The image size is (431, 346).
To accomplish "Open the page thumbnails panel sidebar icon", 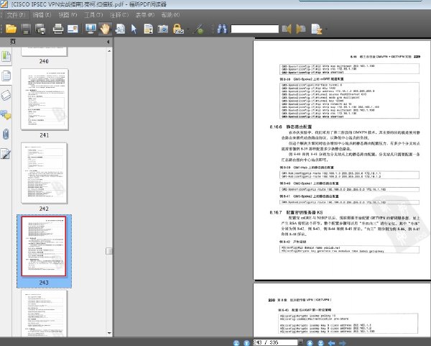I will point(6,76).
